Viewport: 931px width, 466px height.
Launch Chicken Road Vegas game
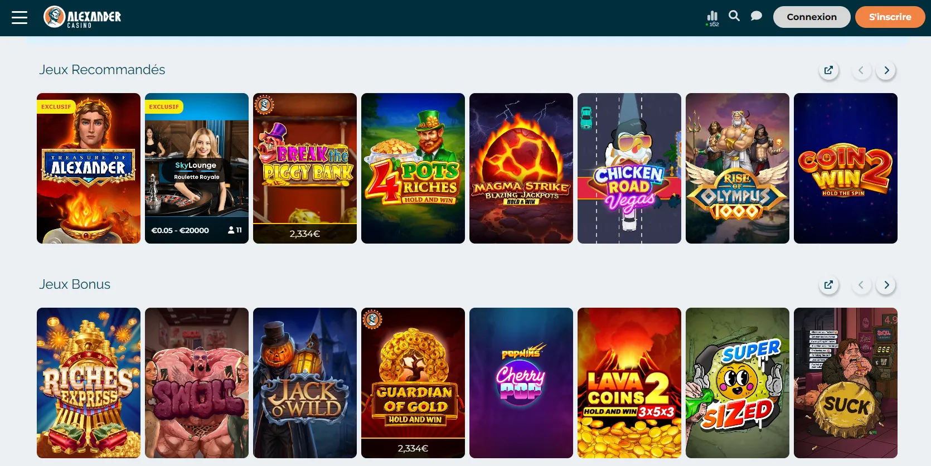629,168
